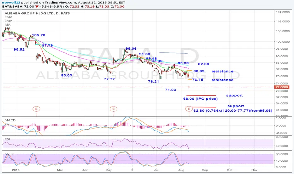Click the 68.00 (IPO price) annotation
Screen dimensions: 294x174
pos(200,99)
